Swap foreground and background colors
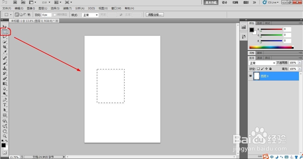The image size is (303, 159). point(7,141)
